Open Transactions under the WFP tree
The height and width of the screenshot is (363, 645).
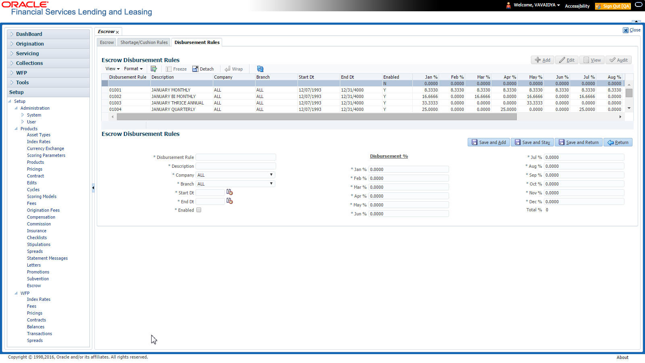[40, 334]
